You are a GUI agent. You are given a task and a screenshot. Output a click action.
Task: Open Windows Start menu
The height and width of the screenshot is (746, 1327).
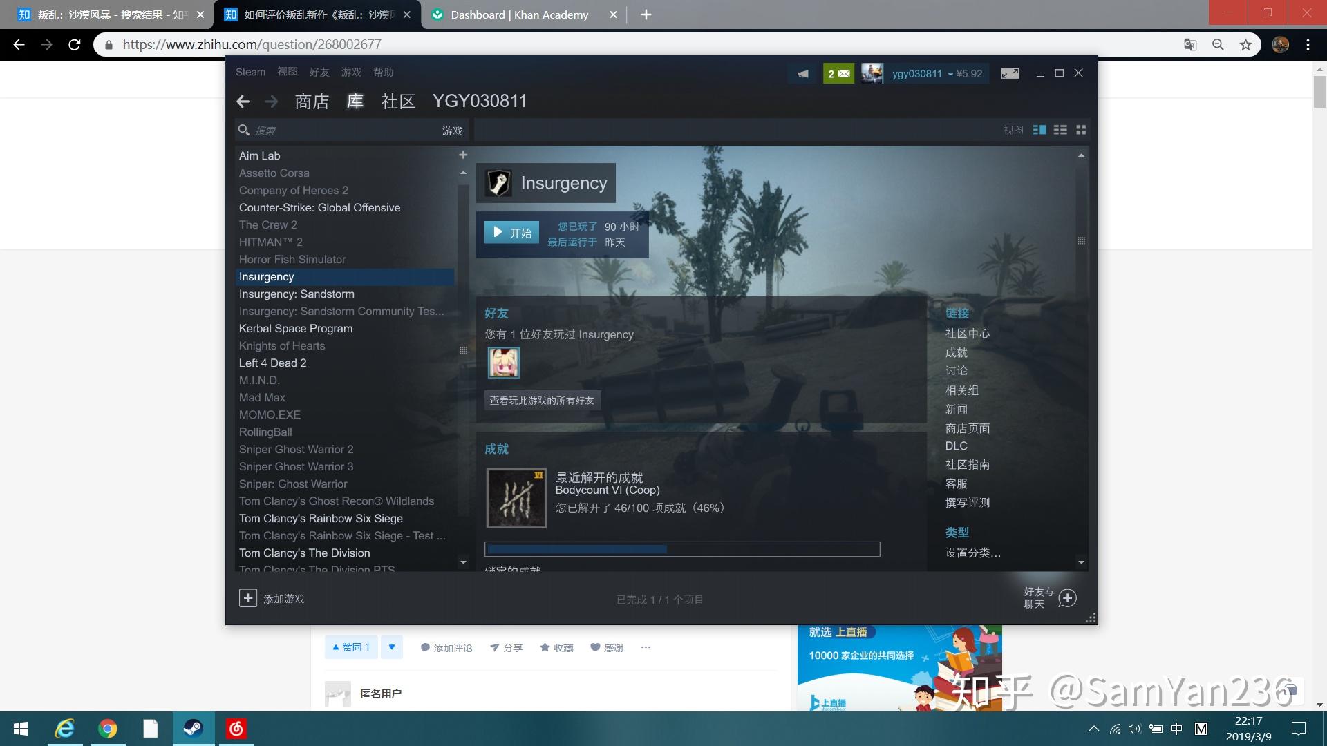click(21, 729)
